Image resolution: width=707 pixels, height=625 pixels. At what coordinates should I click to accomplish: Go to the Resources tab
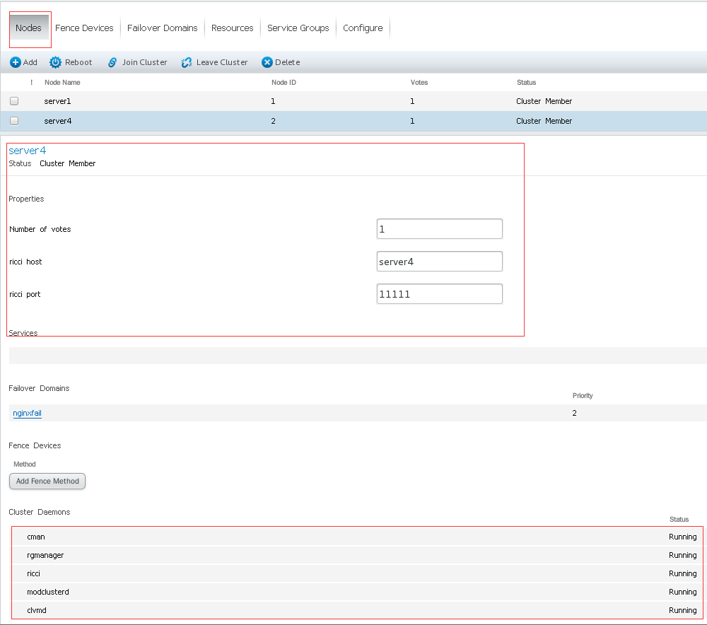click(232, 28)
